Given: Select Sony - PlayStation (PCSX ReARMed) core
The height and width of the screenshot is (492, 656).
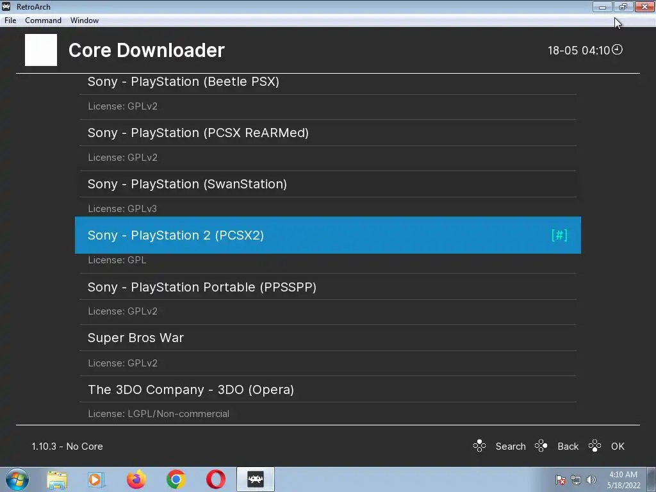Looking at the screenshot, I should [x=328, y=133].
